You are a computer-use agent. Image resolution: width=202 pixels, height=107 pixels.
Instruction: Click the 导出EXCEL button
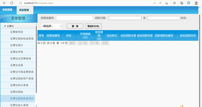click(93, 26)
